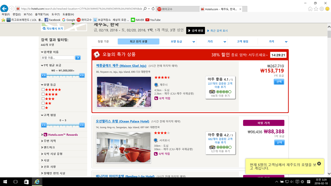
Task: Expand the 주변 지역 filter section
Action: tap(48, 141)
